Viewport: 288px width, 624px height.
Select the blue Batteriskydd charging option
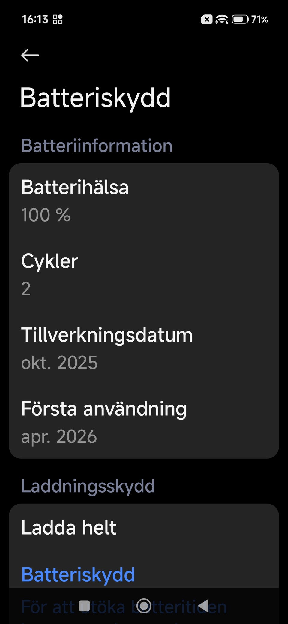pos(78,574)
